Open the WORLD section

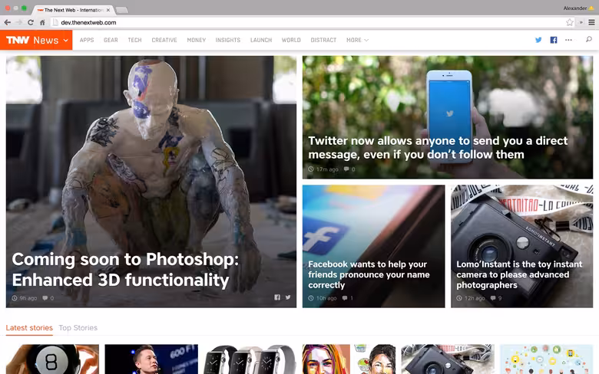291,40
